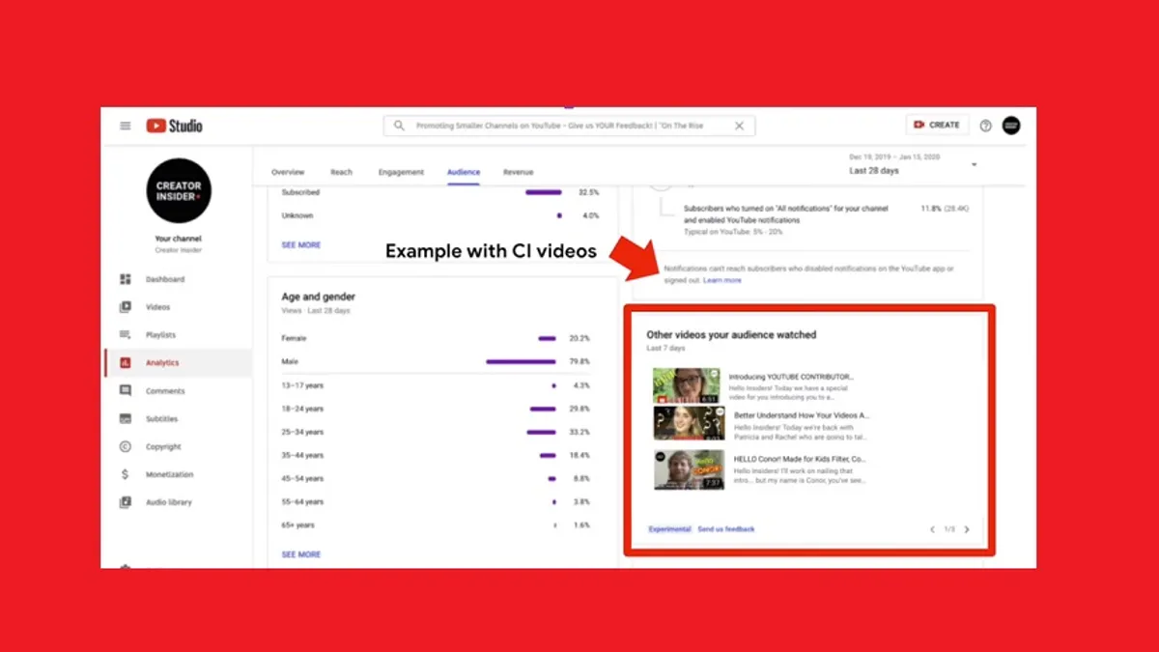Go to the previous page of other videos
The image size is (1159, 652).
coord(932,529)
